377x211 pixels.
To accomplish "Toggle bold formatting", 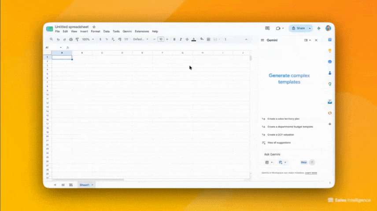I will pyautogui.click(x=174, y=40).
